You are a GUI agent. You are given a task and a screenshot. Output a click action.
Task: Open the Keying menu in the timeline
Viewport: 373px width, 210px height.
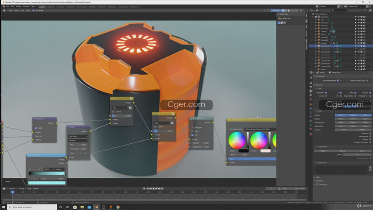[22, 188]
